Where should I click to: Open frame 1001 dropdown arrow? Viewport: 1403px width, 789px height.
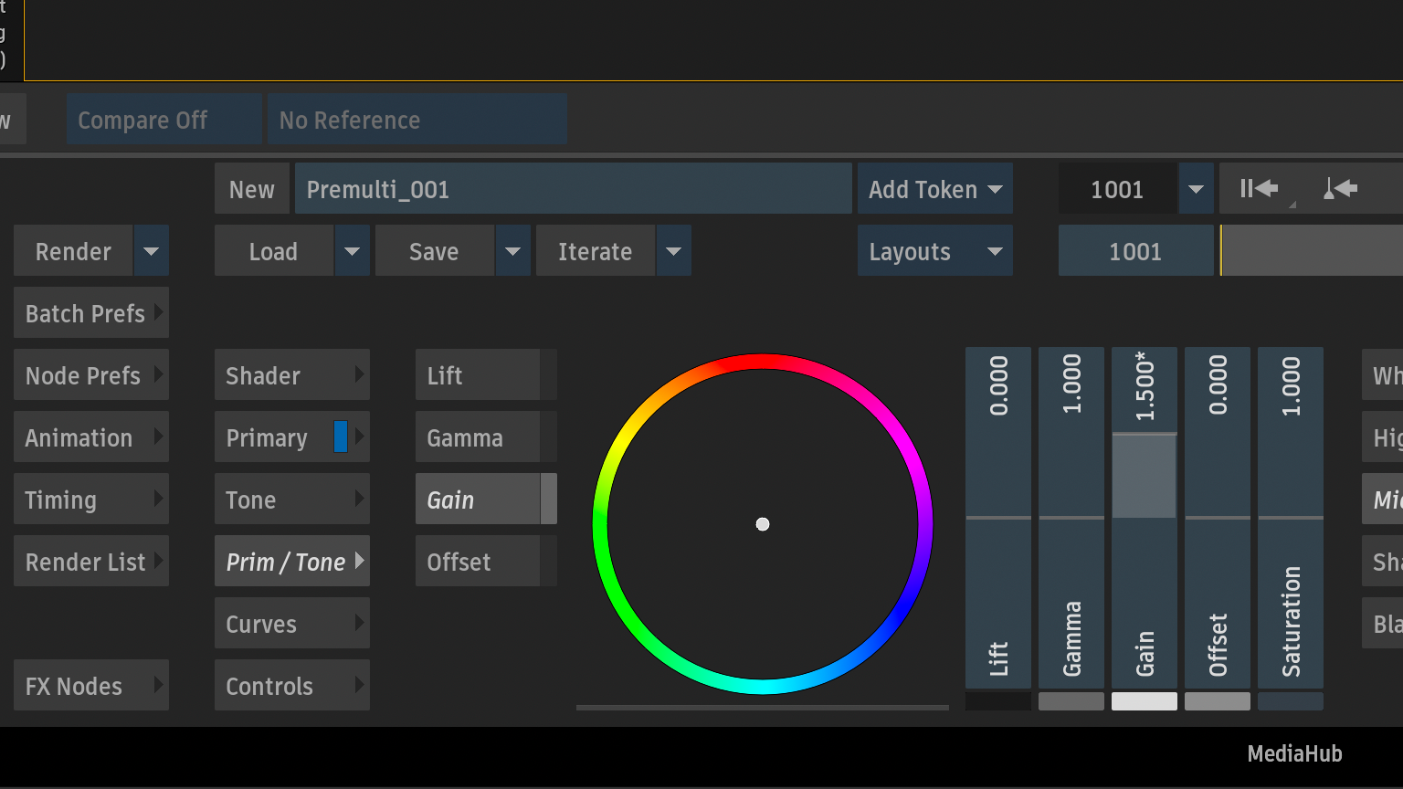point(1196,189)
